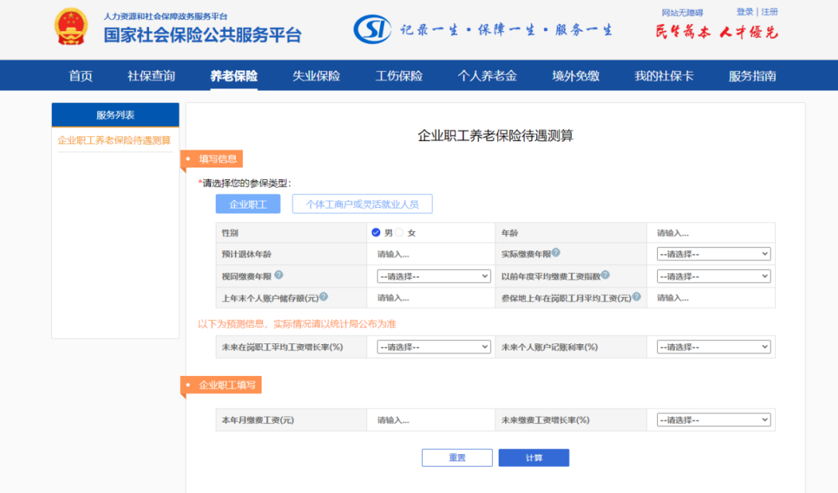点击"本年月缴费工资"输入框
Screen dimensions: 838x493
(x=431, y=419)
